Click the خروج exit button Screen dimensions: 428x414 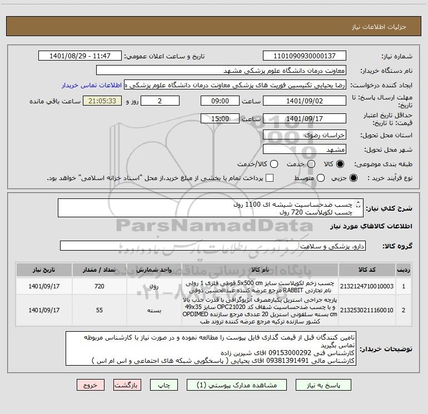pos(91,385)
